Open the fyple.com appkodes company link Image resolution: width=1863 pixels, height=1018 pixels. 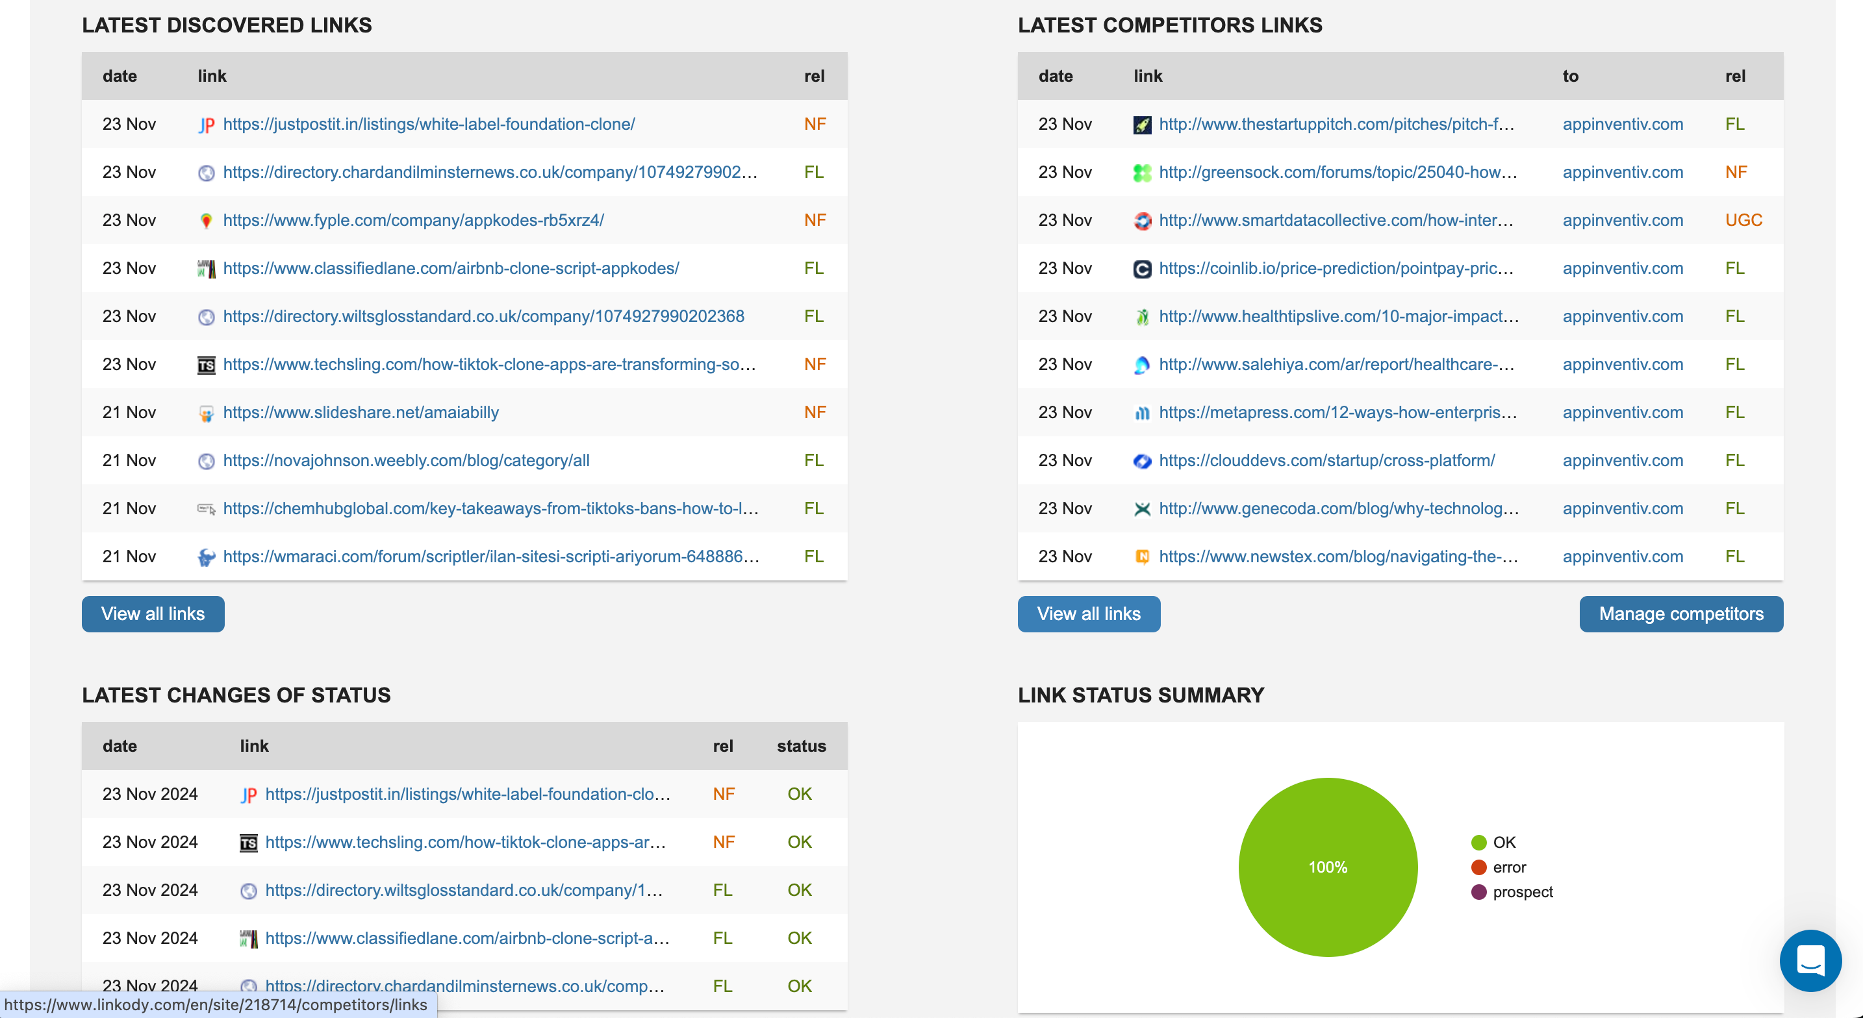[414, 221]
